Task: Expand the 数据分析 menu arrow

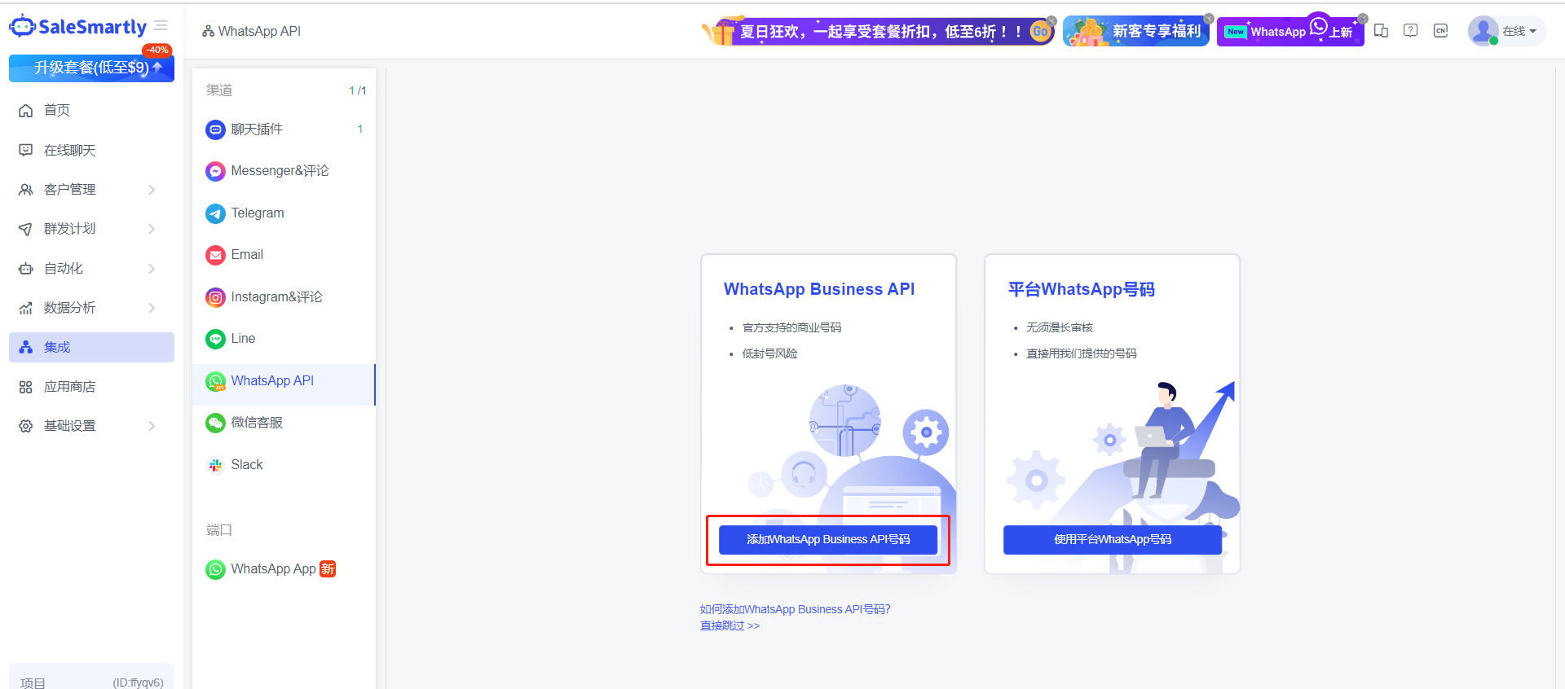Action: pos(152,308)
